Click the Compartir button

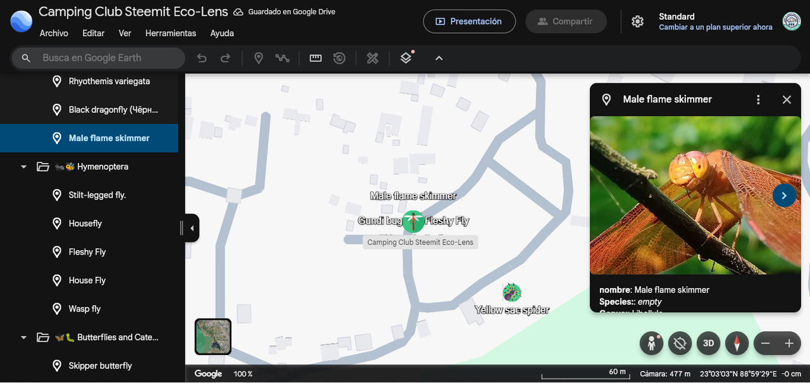click(x=565, y=21)
